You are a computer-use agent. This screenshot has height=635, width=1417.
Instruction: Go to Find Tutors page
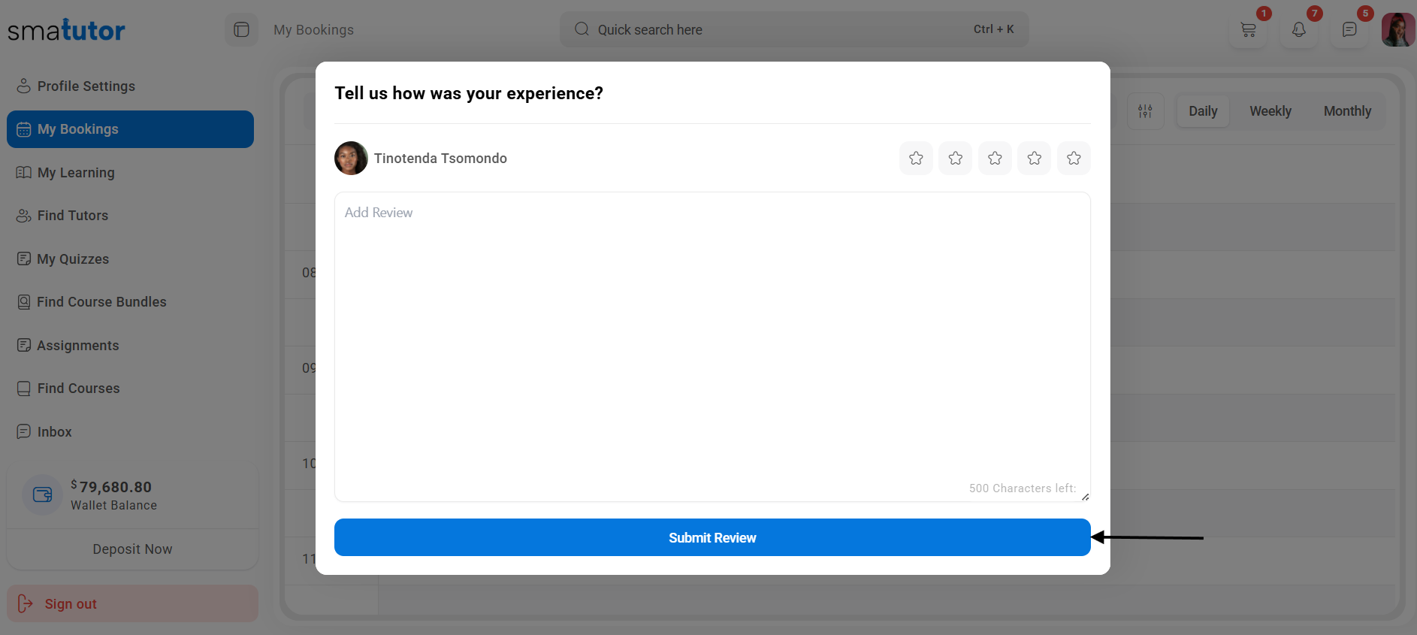click(x=72, y=216)
